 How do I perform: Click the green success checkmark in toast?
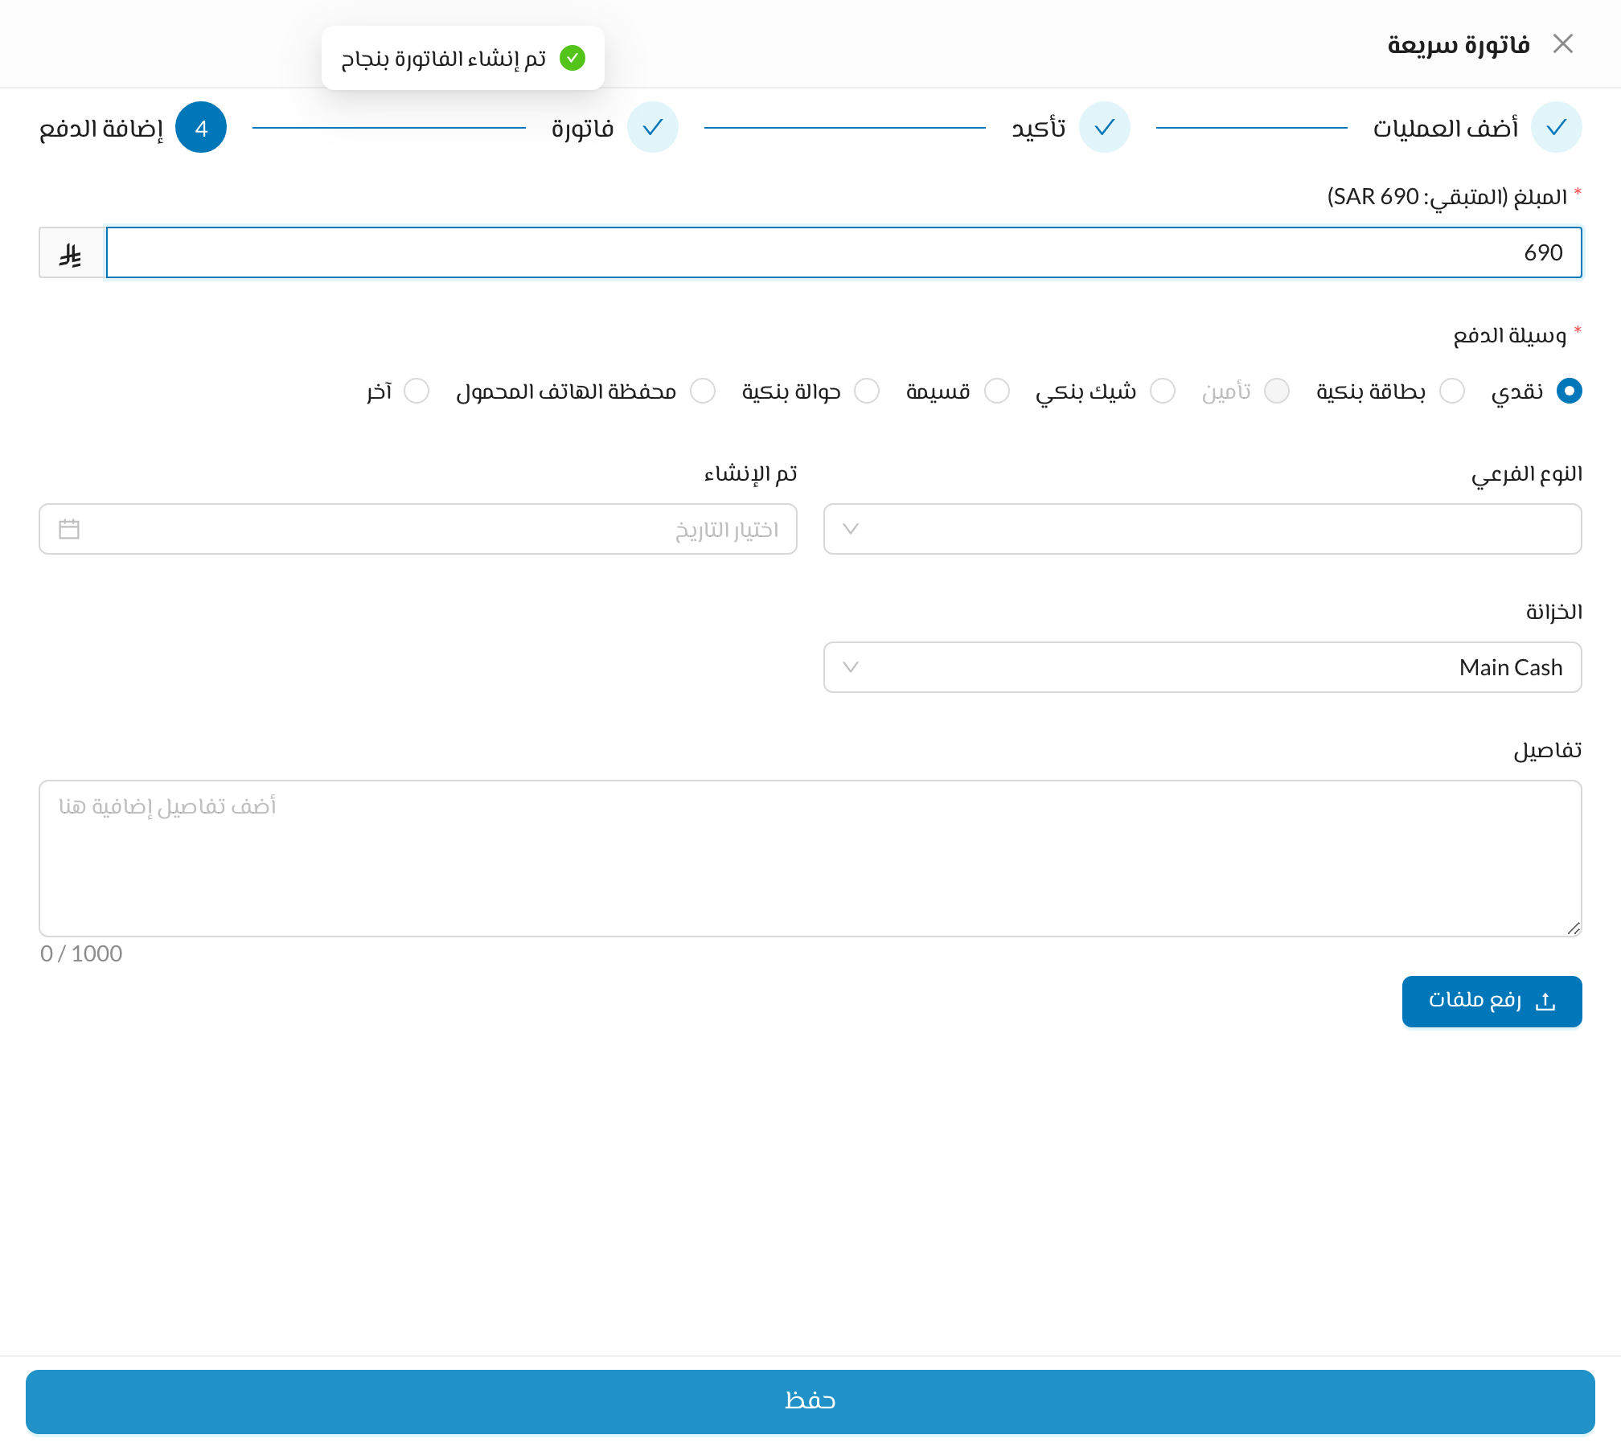pos(572,58)
